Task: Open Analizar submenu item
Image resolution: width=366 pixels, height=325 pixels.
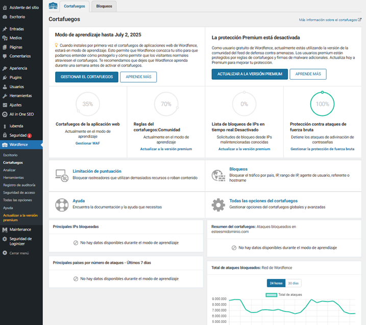Action: [9, 170]
